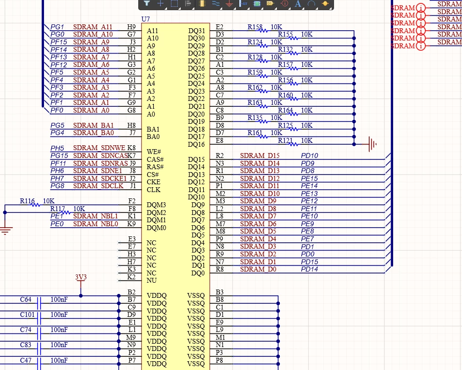Click the PE0 port name text
Image resolution: width=462 pixels, height=370 pixels.
(x=57, y=224)
